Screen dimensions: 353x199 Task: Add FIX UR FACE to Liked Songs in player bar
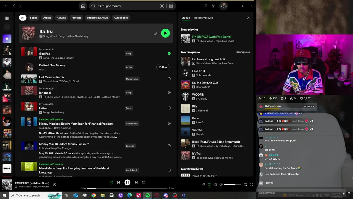pyautogui.click(x=55, y=185)
